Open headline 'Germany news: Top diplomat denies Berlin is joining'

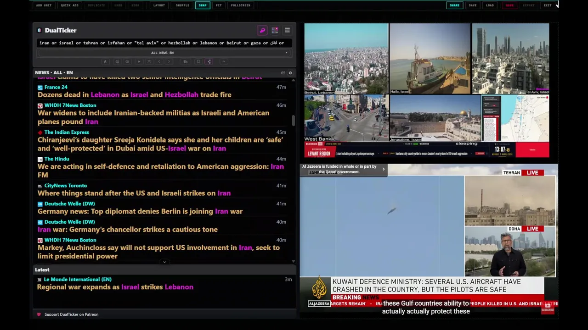point(140,211)
